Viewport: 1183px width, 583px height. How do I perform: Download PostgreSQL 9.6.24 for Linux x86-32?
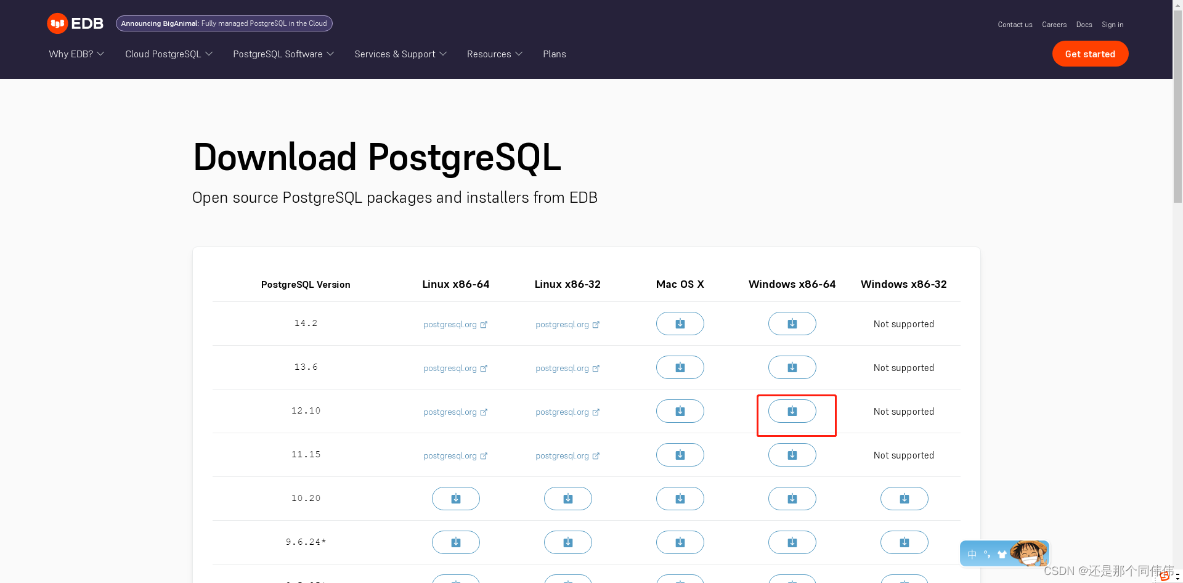click(x=567, y=542)
